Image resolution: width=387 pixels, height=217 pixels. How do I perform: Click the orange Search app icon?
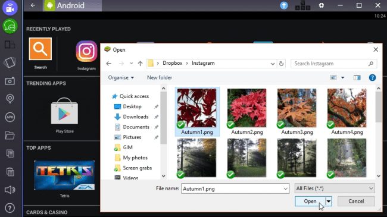40,49
